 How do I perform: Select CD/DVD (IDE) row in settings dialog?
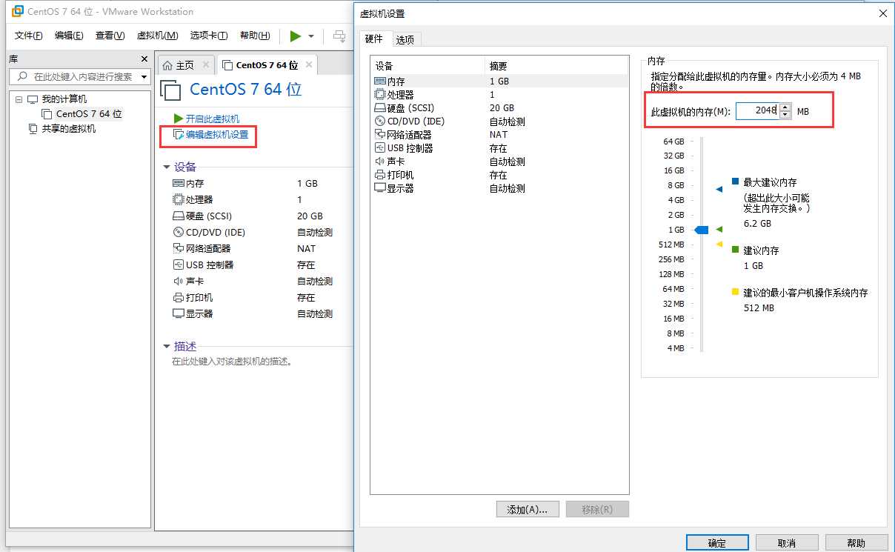click(499, 122)
